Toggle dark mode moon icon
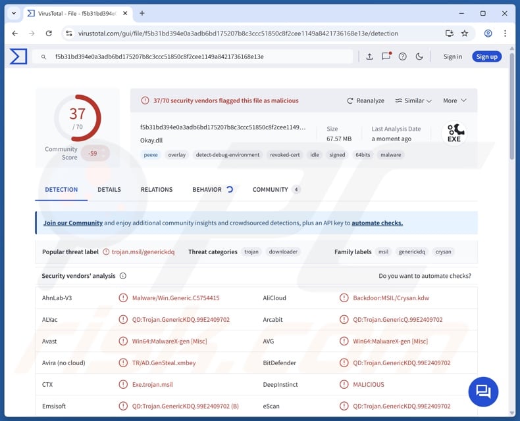This screenshot has height=421, width=520. (419, 56)
